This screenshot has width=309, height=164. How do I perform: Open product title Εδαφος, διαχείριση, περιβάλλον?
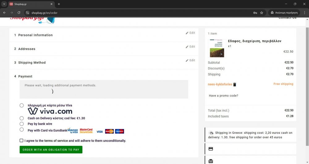tap(255, 41)
